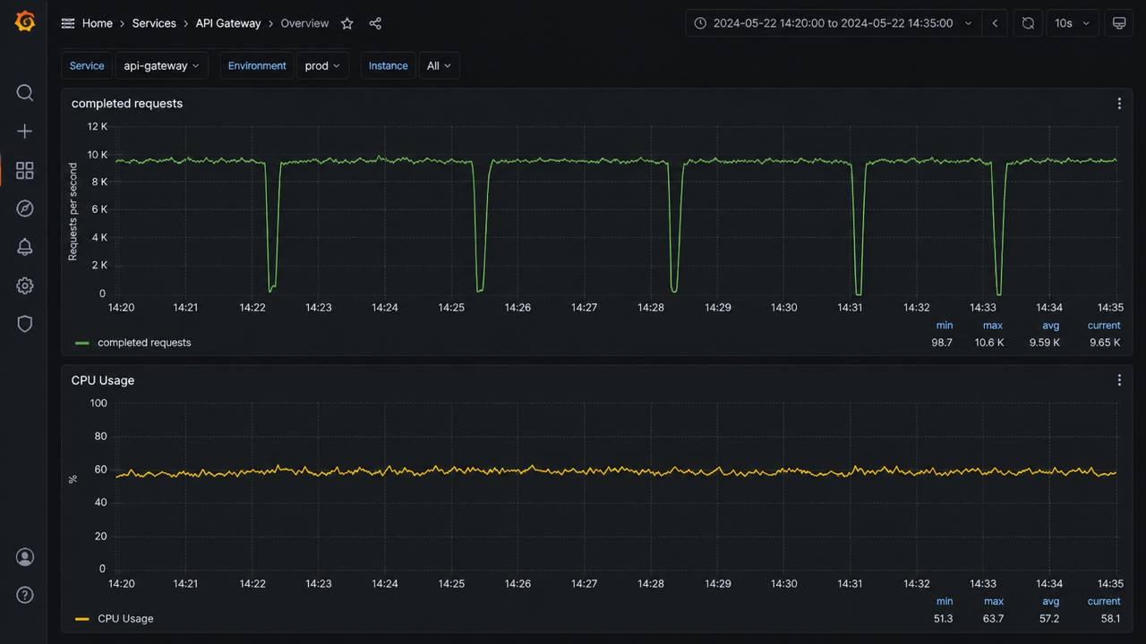Open the Service api-gateway dropdown
1146x644 pixels.
(161, 65)
